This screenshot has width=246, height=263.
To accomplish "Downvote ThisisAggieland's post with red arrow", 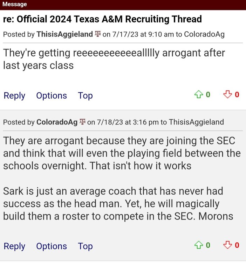I will (228, 95).
